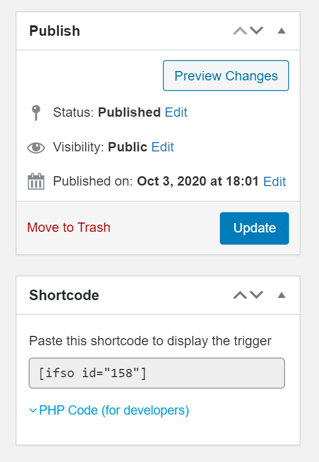319x462 pixels.
Task: Move this trigger to Trash
Action: click(x=69, y=227)
